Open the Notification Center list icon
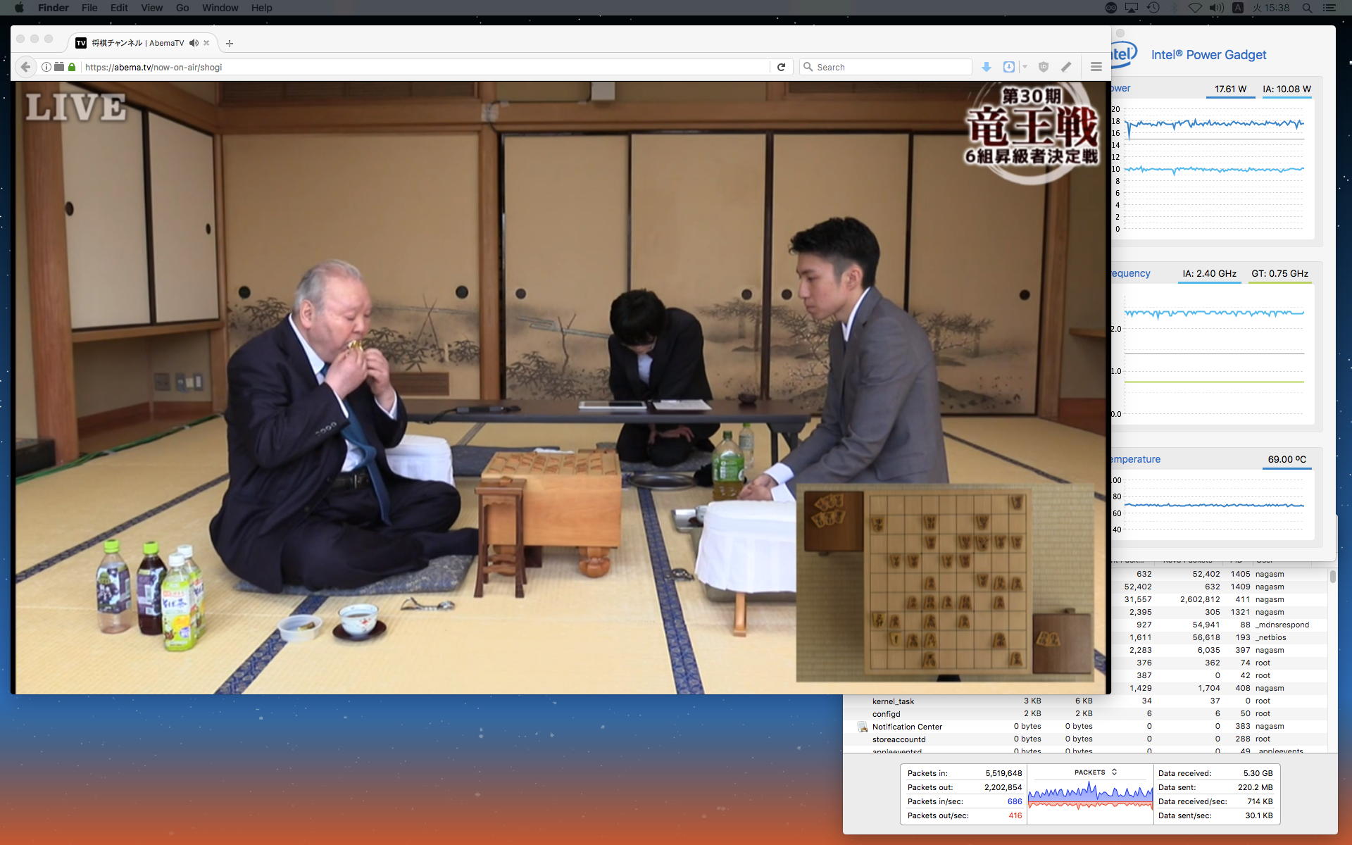 click(x=1330, y=8)
